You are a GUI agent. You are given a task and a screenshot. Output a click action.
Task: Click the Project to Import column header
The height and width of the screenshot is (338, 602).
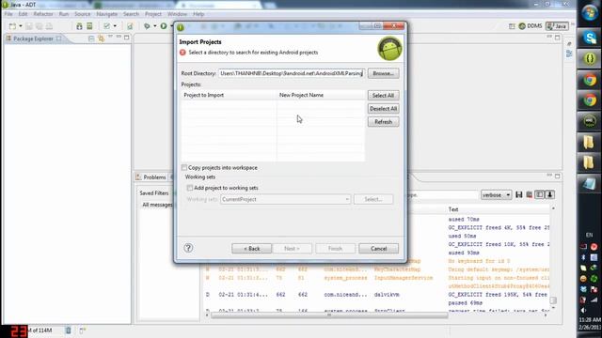[229, 95]
